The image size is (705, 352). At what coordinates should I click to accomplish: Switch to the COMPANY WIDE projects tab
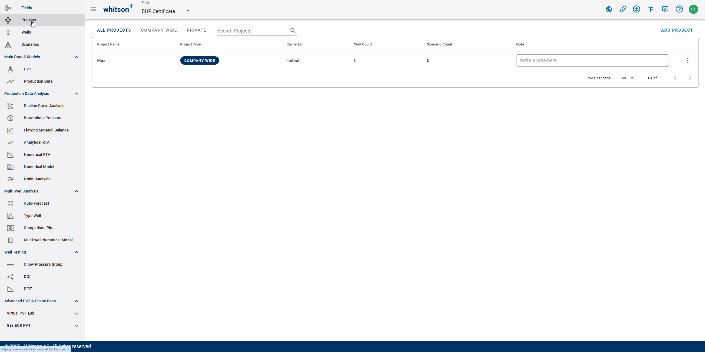(x=159, y=30)
